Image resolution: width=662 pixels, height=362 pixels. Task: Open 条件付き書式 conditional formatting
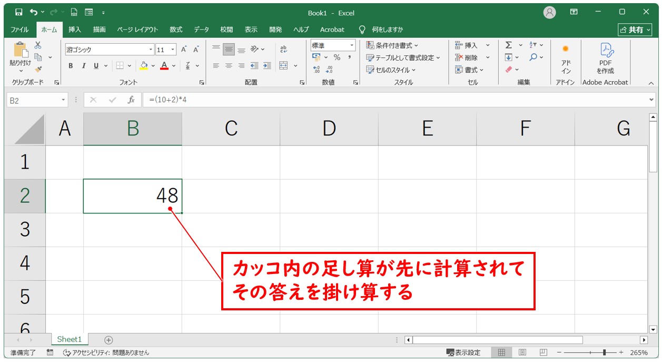click(x=393, y=45)
